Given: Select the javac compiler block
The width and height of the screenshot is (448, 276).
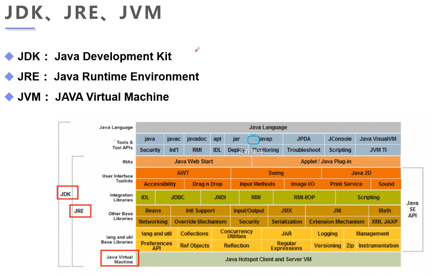Looking at the screenshot, I should pos(174,139).
